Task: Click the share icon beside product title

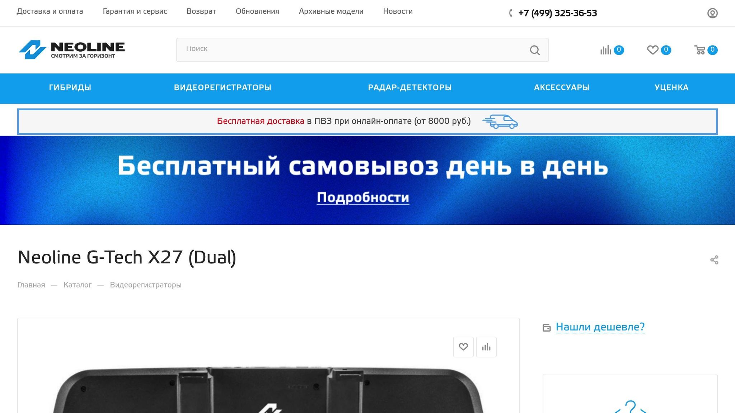Action: coord(714,260)
